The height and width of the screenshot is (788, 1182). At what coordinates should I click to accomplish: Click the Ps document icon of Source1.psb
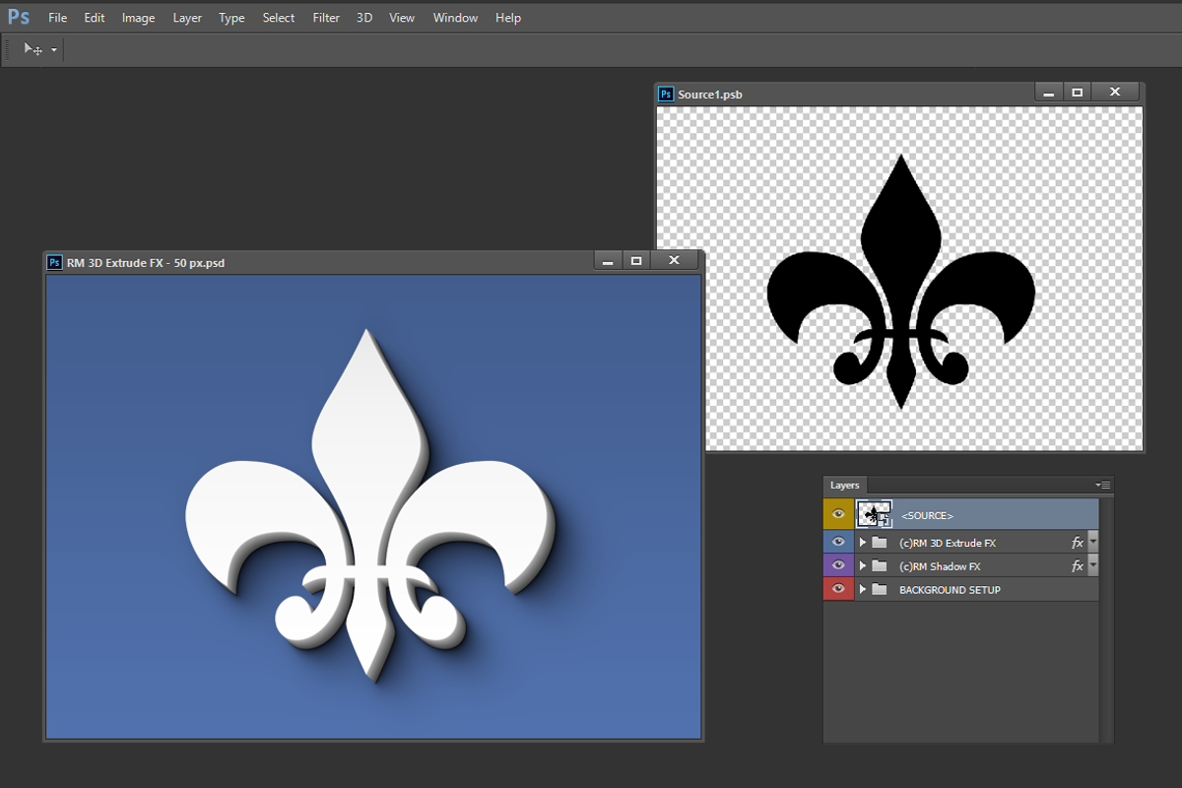(666, 95)
